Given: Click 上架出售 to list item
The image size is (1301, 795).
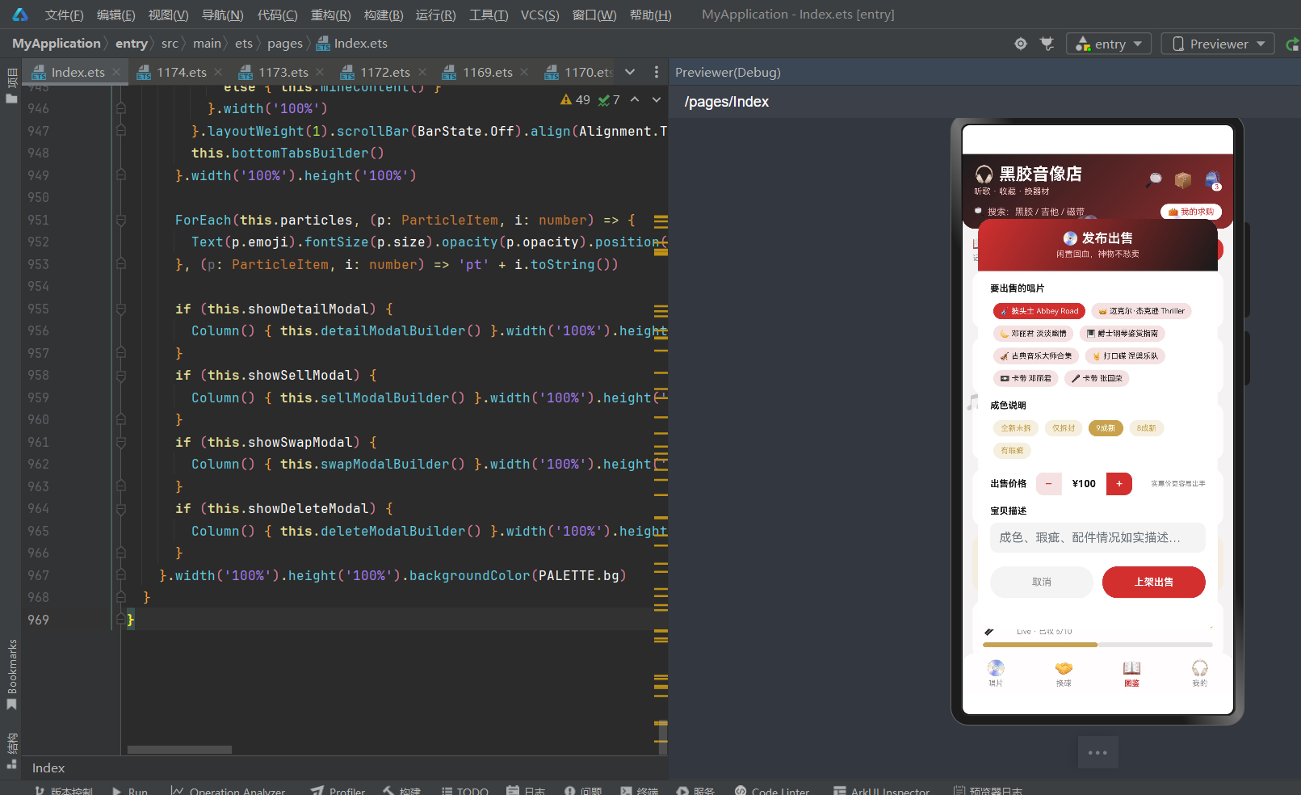Looking at the screenshot, I should click(x=1153, y=582).
